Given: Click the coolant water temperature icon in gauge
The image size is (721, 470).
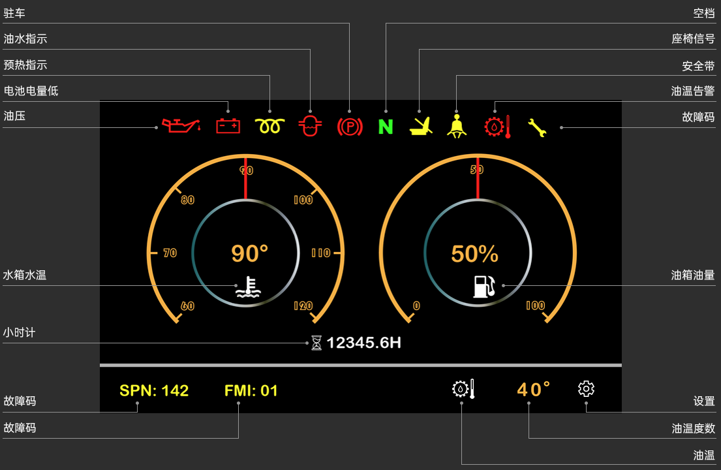Looking at the screenshot, I should 249,287.
